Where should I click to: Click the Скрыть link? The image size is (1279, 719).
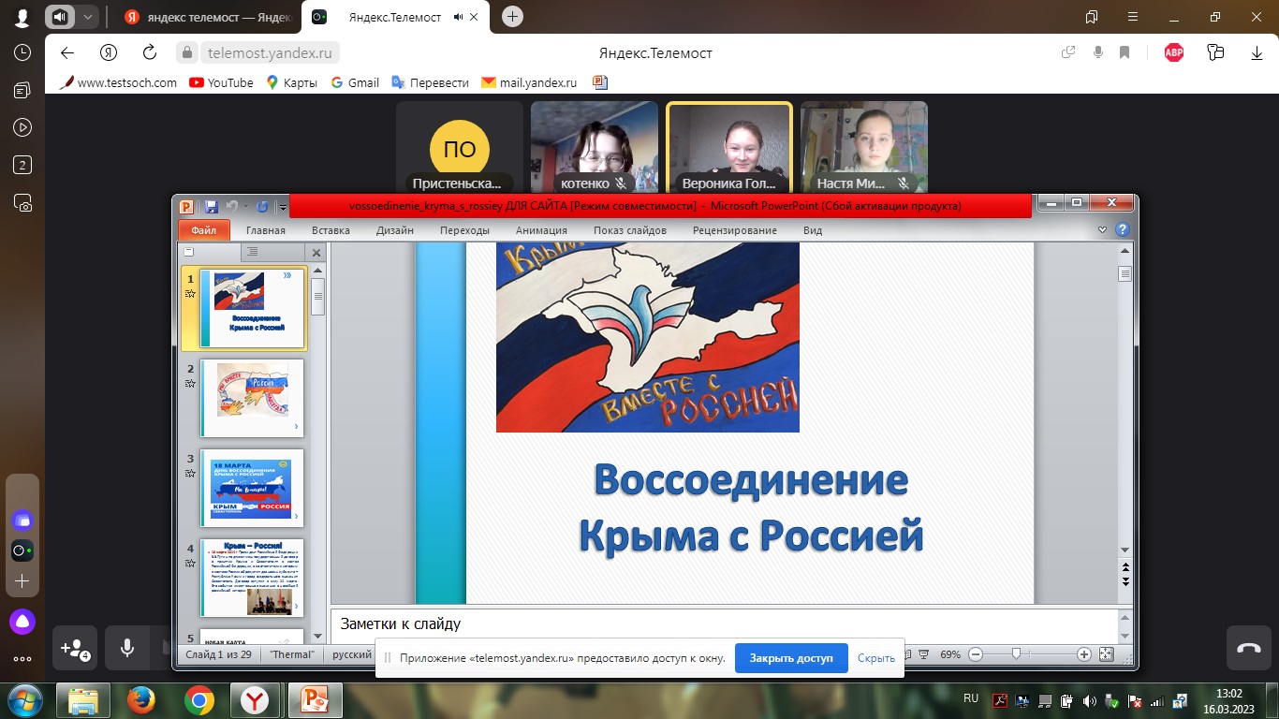[876, 658]
